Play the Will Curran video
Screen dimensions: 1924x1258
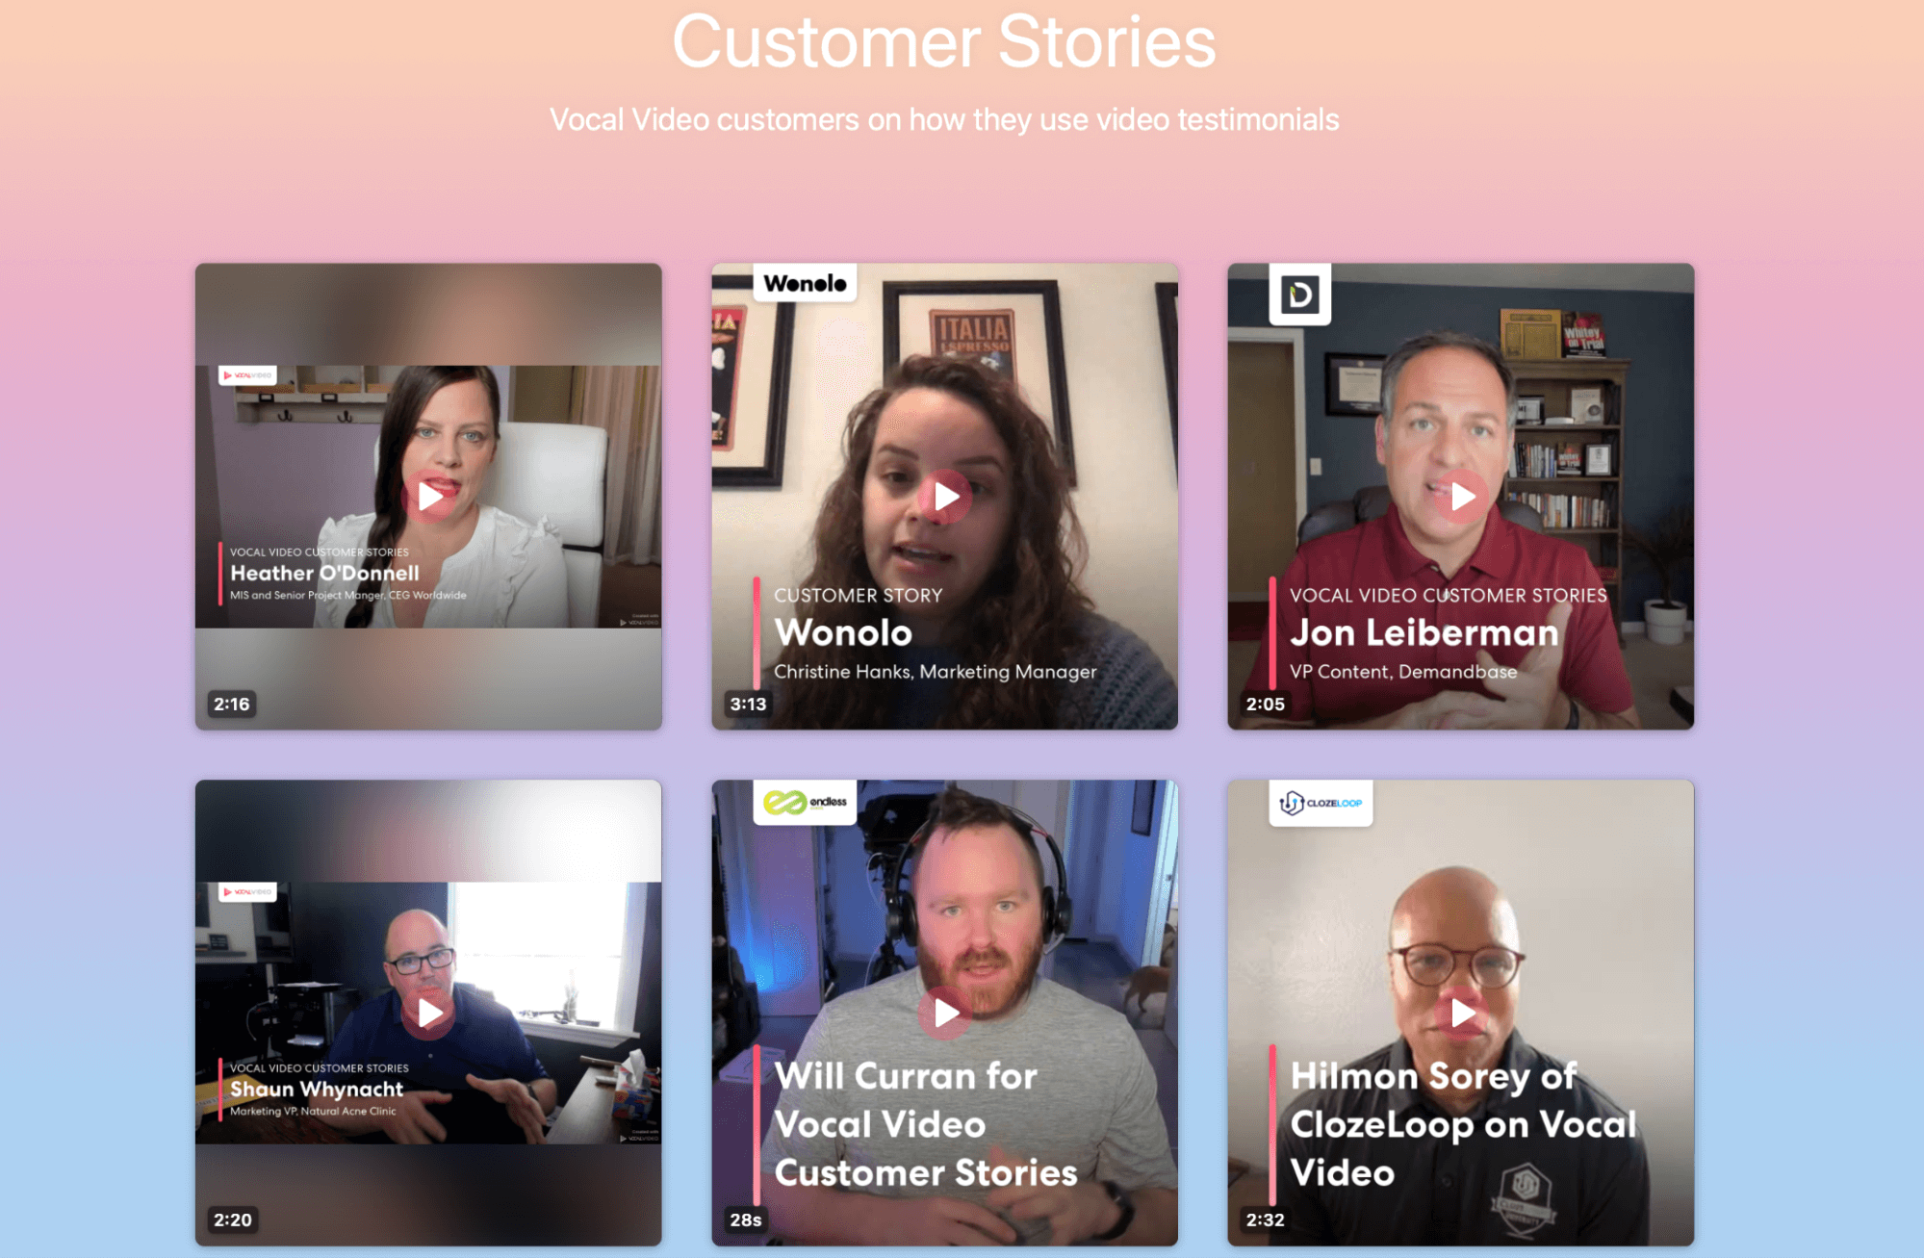tap(945, 1013)
